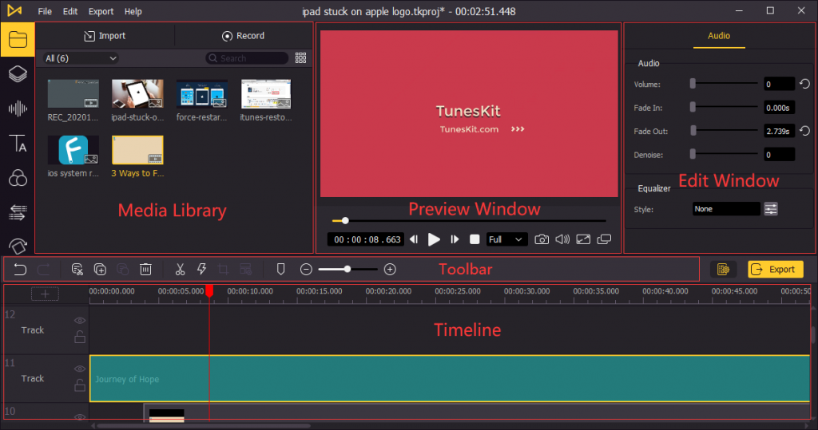Screen dimensions: 818x430
Task: Expand the All (6) media filter dropdown
Action: [81, 58]
